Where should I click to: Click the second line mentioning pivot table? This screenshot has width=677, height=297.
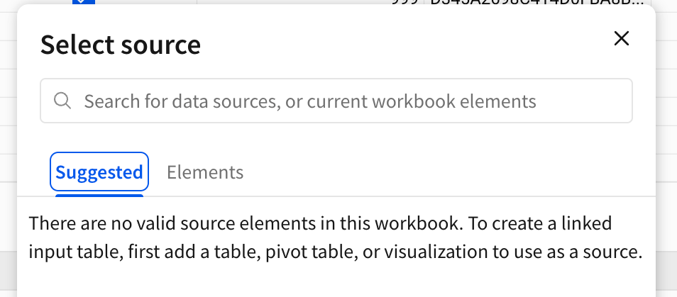point(336,252)
